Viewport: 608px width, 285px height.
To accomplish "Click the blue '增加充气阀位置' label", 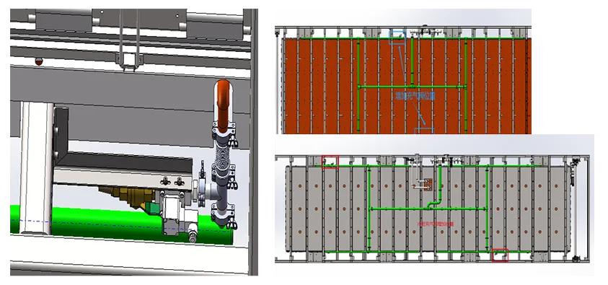I will (415, 95).
